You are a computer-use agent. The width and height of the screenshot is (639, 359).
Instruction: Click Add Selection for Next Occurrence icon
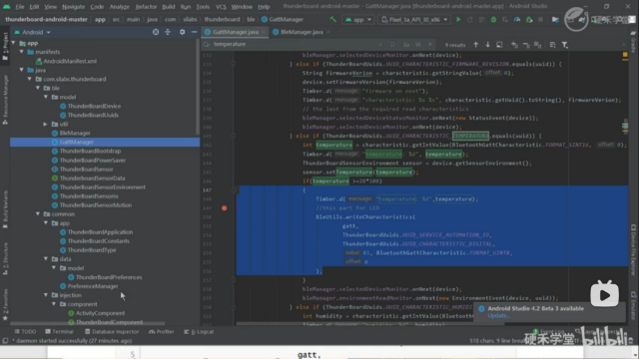pyautogui.click(x=514, y=44)
